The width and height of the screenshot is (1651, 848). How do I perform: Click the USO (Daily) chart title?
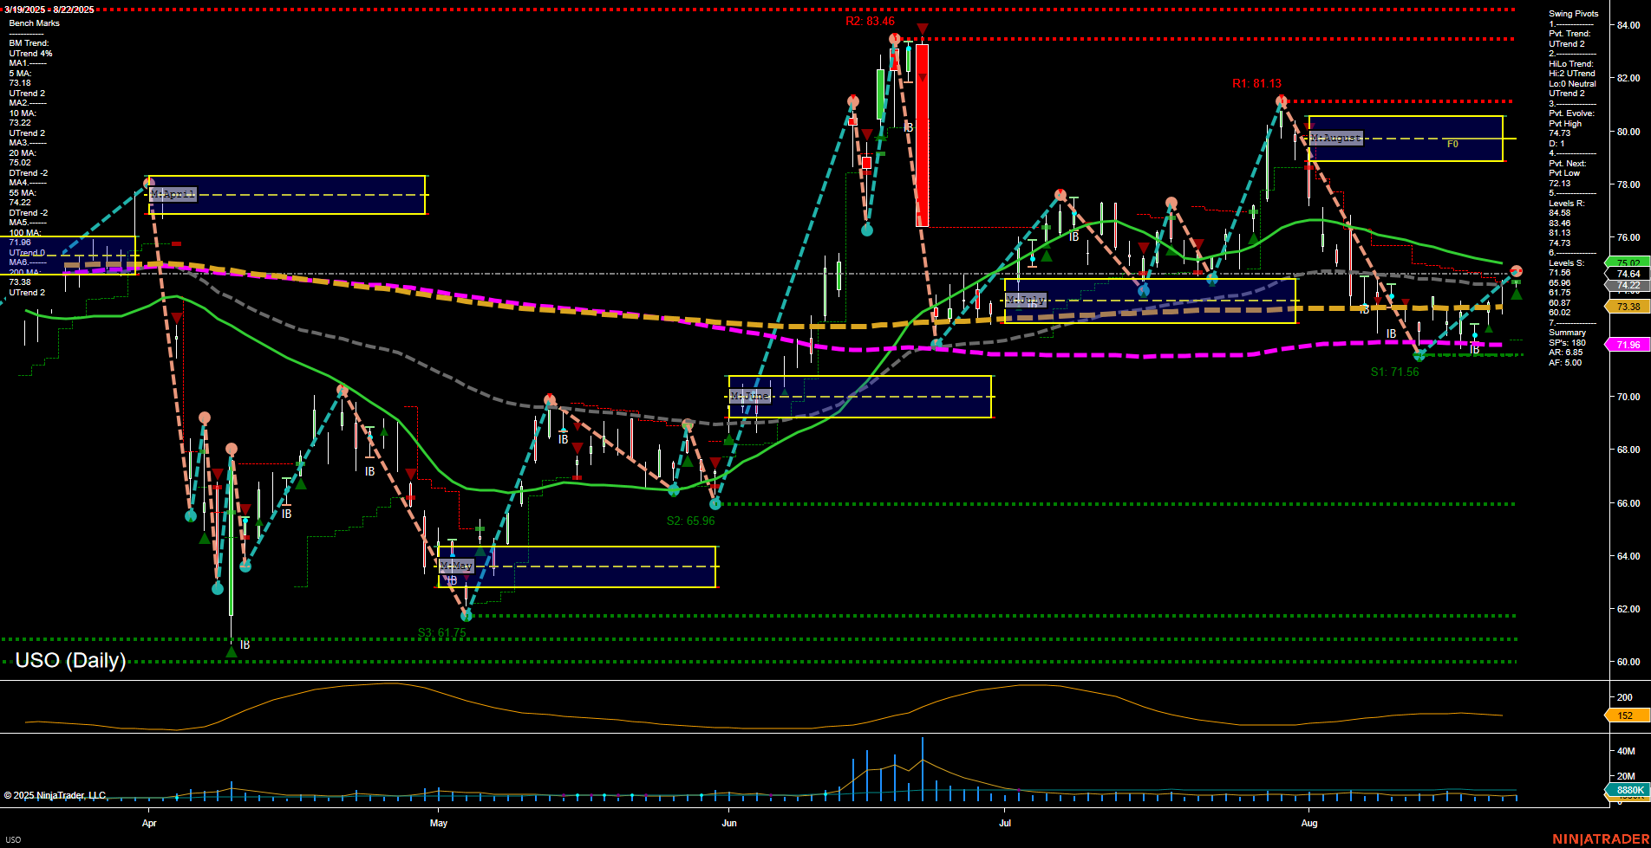tap(69, 660)
